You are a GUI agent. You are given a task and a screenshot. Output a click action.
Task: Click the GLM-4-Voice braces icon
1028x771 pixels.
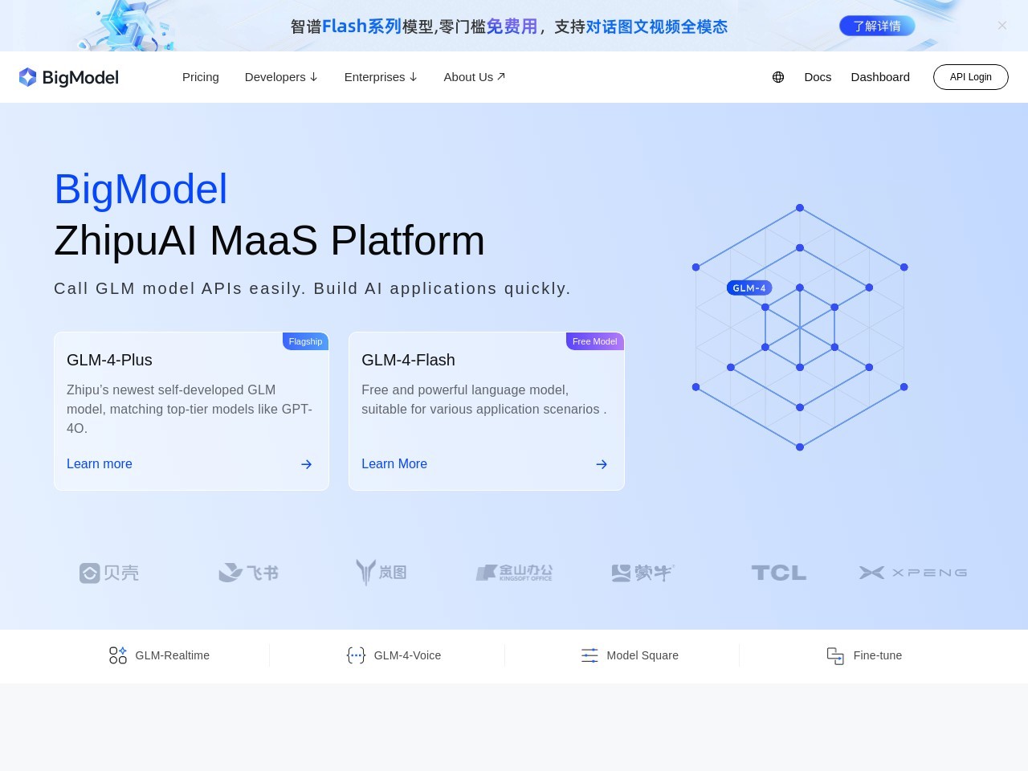(x=356, y=655)
